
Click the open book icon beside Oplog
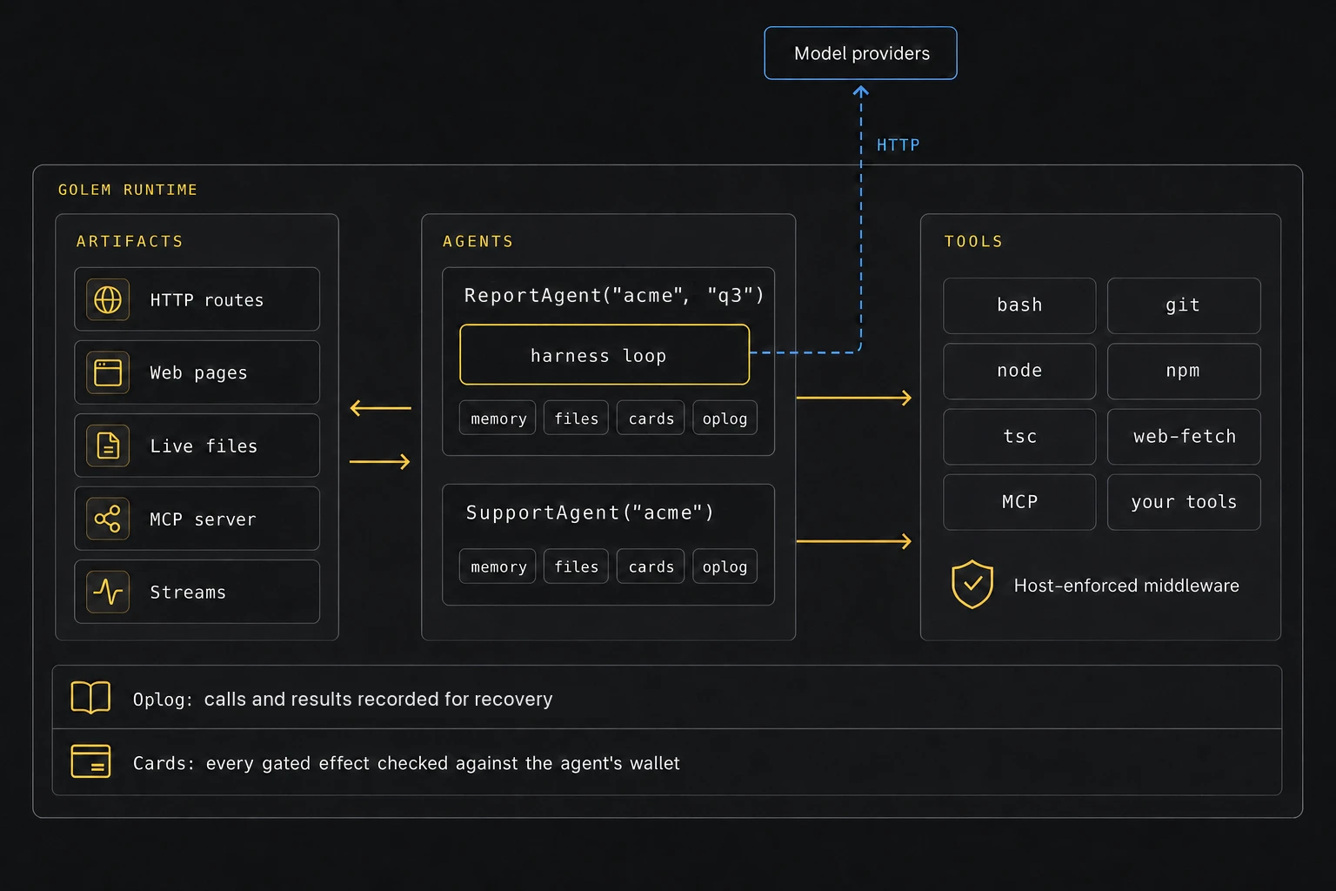90,698
